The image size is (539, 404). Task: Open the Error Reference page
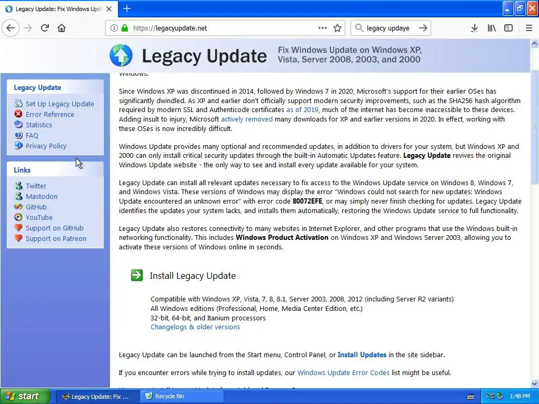tap(50, 114)
